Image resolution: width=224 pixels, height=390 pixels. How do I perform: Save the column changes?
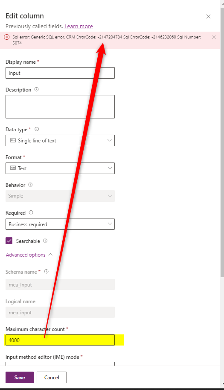20,377
